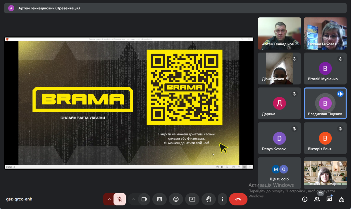Leave the call with red hang-up button

click(238, 199)
